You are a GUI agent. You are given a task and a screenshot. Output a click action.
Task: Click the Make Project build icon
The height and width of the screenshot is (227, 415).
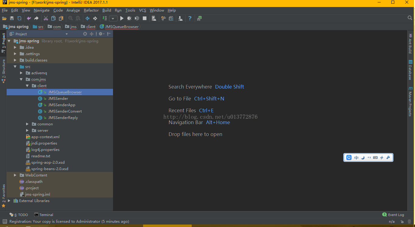tap(105, 18)
